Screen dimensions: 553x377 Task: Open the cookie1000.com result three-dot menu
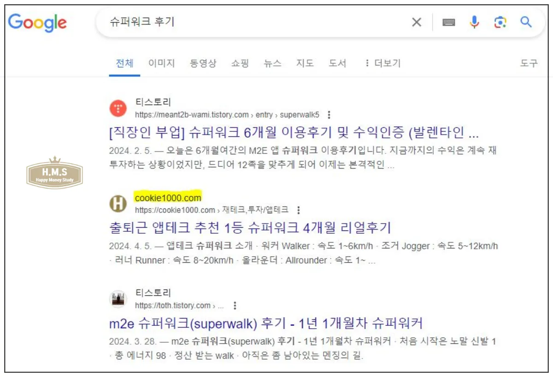[x=300, y=210]
